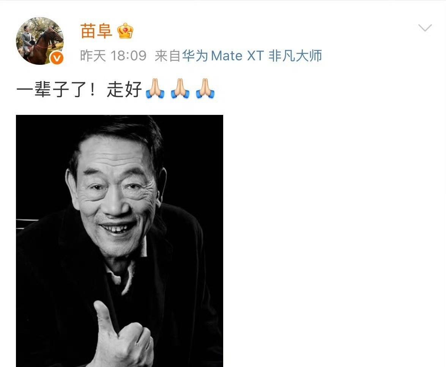Click the 走好 text in the post
This screenshot has width=446, height=367.
124,89
